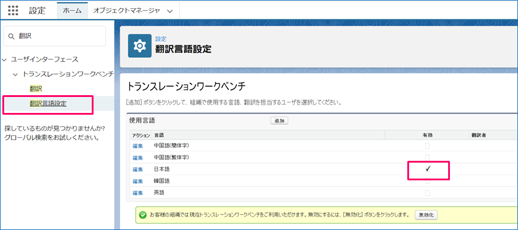Toggle the 有効 checkbox for 英語
The image size is (518, 230).
point(427,193)
